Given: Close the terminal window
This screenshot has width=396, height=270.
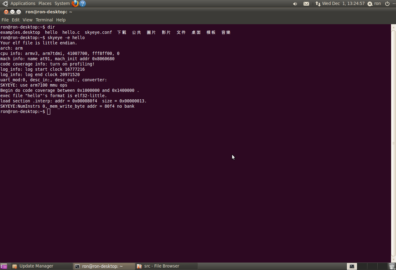Looking at the screenshot, I should click(6, 12).
